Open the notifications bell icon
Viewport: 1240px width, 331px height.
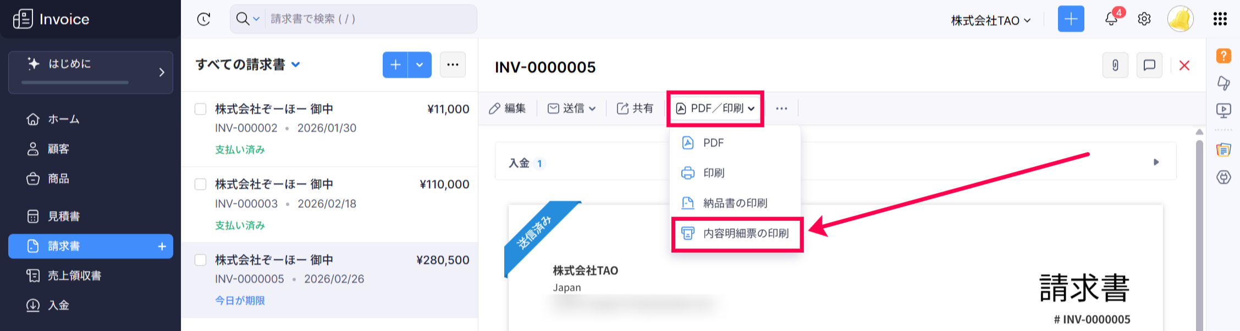(x=1111, y=19)
